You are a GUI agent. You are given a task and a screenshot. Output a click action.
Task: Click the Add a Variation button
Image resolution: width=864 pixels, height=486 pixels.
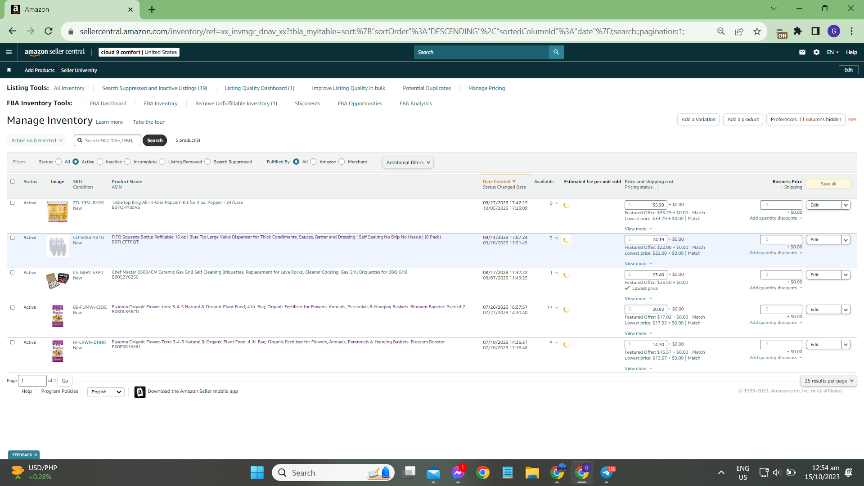pyautogui.click(x=698, y=119)
